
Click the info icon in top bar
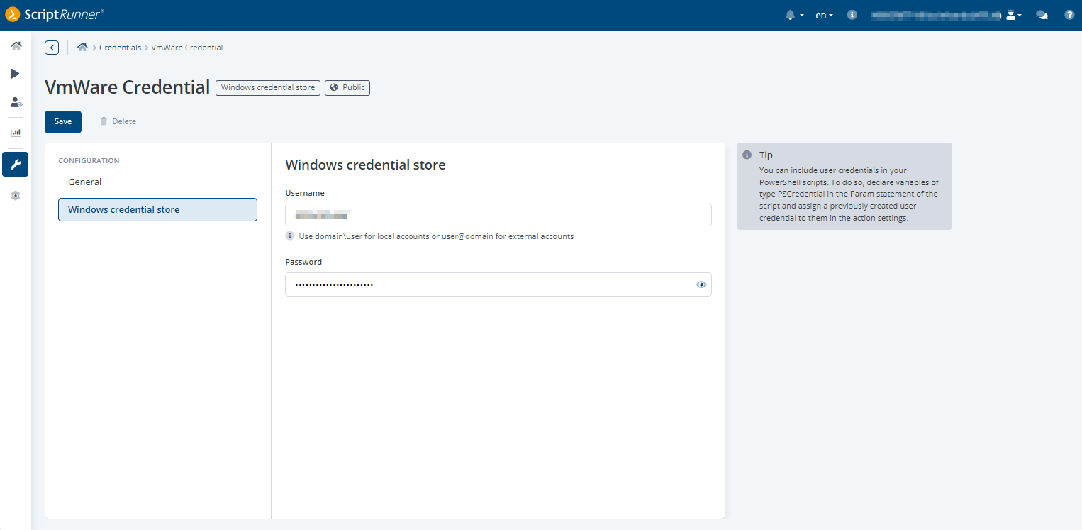tap(852, 15)
